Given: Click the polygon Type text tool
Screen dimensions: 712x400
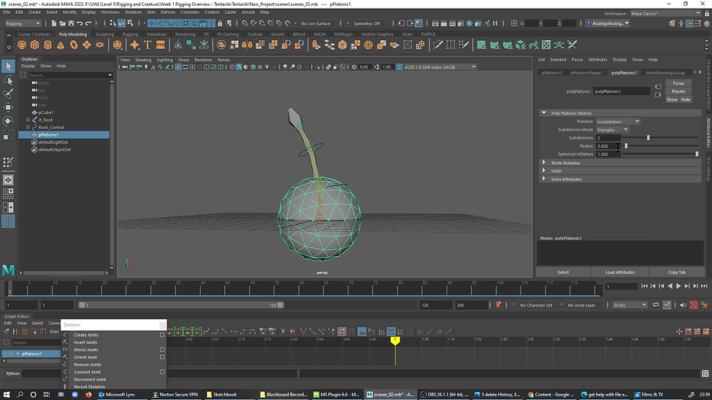Looking at the screenshot, I should point(148,45).
